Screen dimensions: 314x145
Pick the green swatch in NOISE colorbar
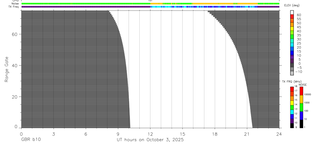pos(301,107)
